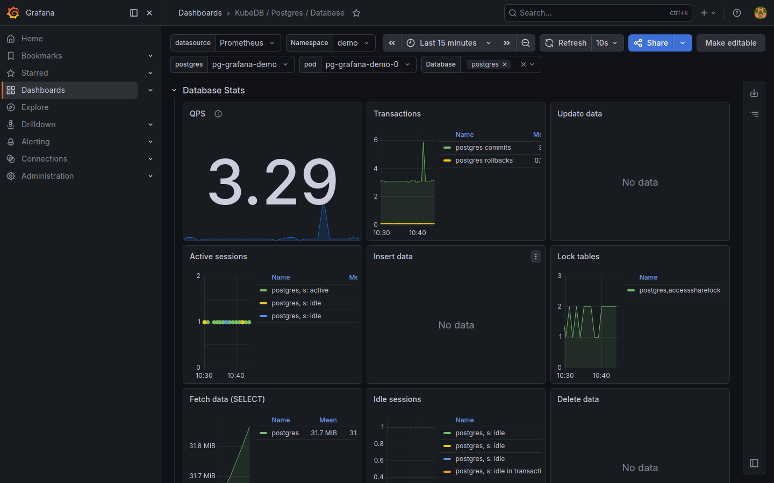This screenshot has height=483, width=774.
Task: Remove the postgres tag from Database filter
Action: click(x=505, y=64)
